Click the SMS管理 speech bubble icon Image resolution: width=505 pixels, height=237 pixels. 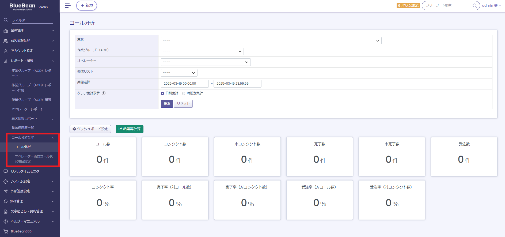pos(6,201)
